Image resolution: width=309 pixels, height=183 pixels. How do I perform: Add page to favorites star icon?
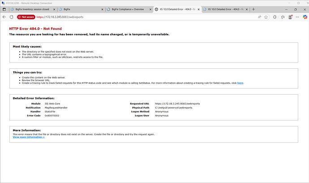click(x=267, y=17)
